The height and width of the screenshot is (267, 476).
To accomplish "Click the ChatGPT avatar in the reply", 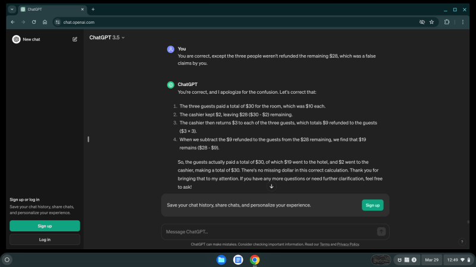I will (x=171, y=85).
